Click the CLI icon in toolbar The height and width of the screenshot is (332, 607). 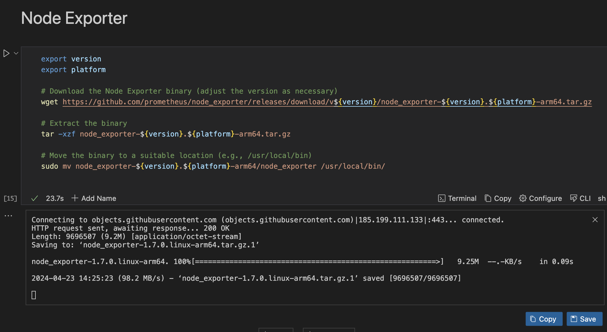[573, 198]
